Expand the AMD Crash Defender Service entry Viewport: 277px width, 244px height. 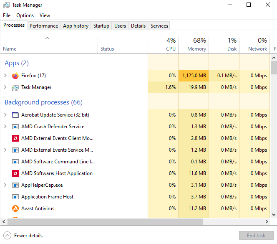pos(5,127)
